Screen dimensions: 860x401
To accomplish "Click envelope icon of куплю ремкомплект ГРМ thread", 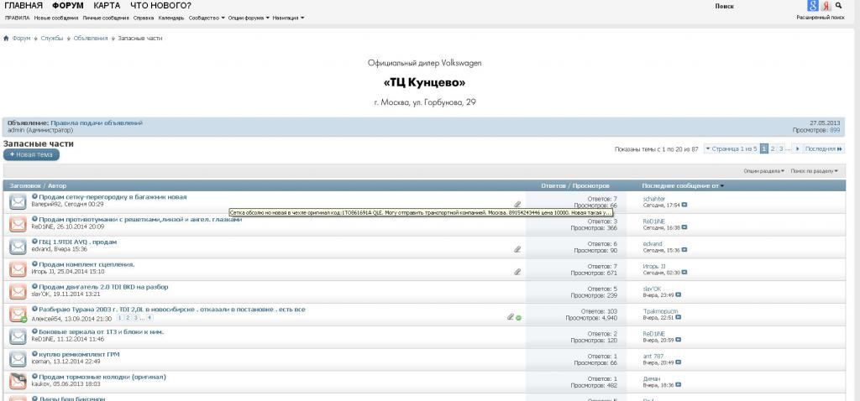I will click(x=18, y=359).
